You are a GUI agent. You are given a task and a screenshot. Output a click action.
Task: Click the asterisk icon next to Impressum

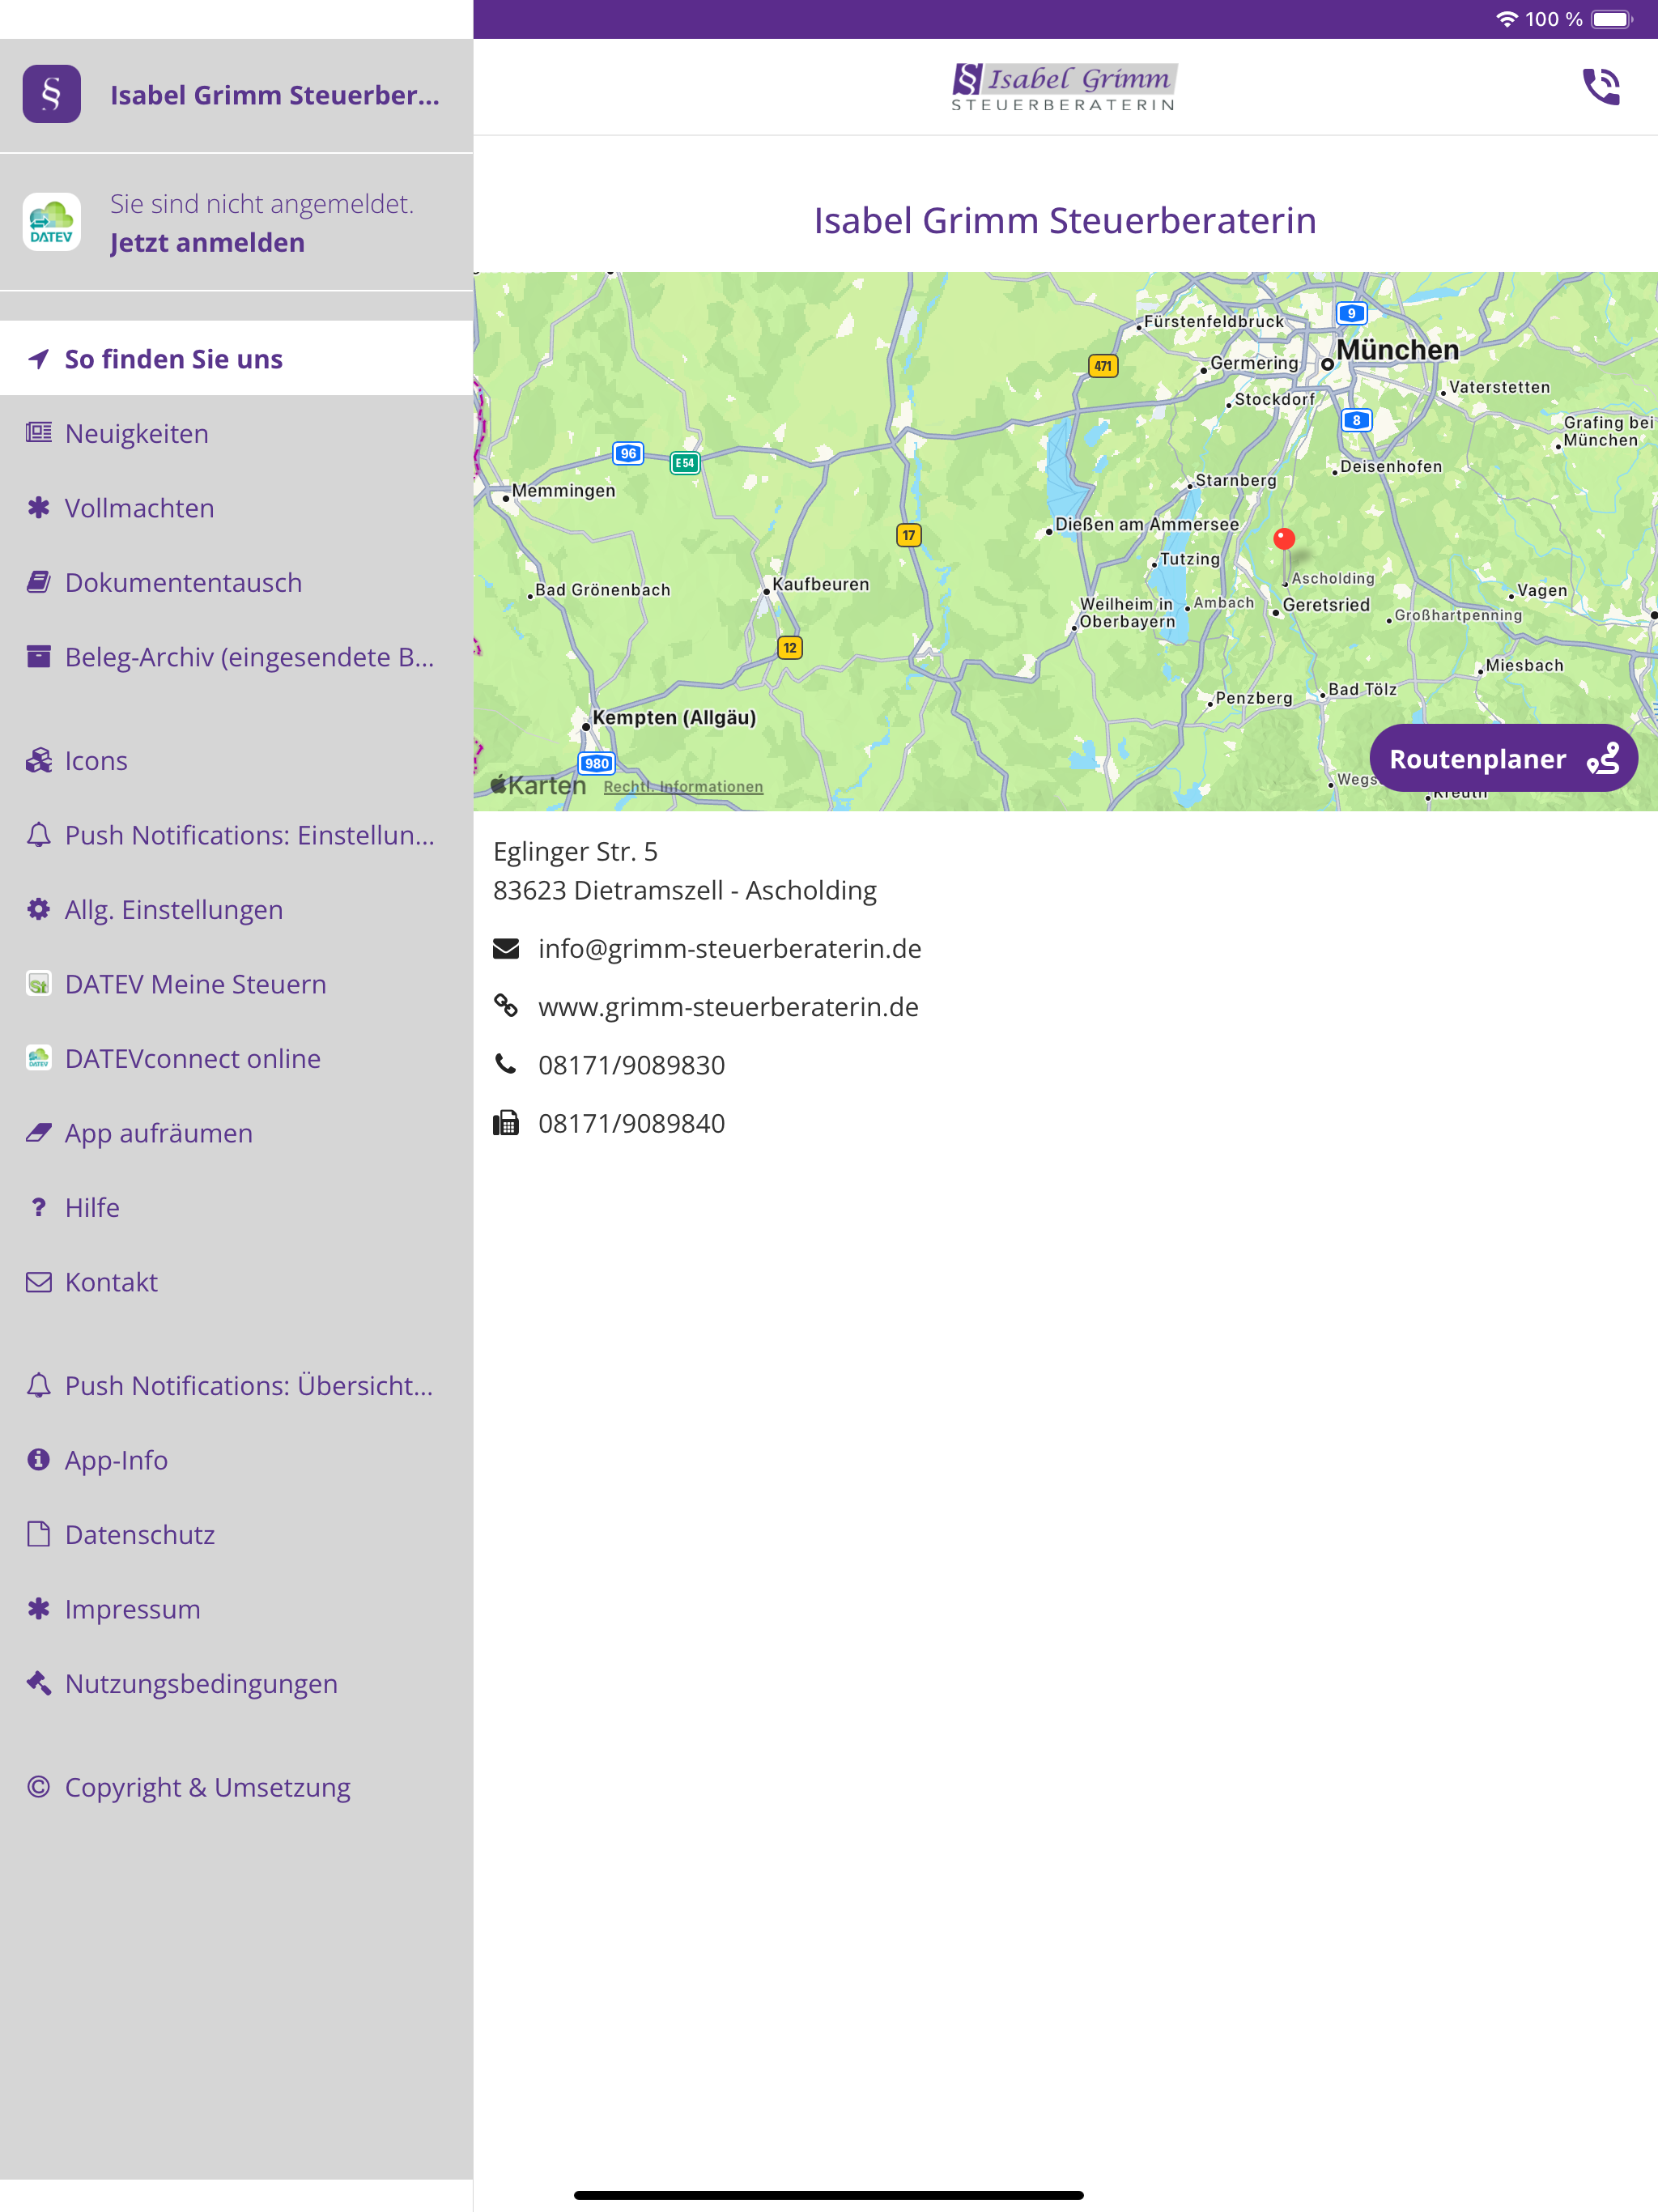[x=39, y=1609]
